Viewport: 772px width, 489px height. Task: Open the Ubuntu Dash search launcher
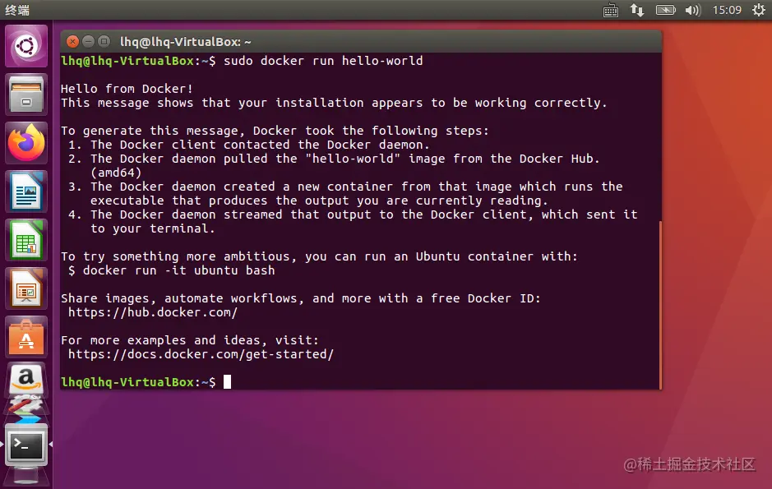26,46
